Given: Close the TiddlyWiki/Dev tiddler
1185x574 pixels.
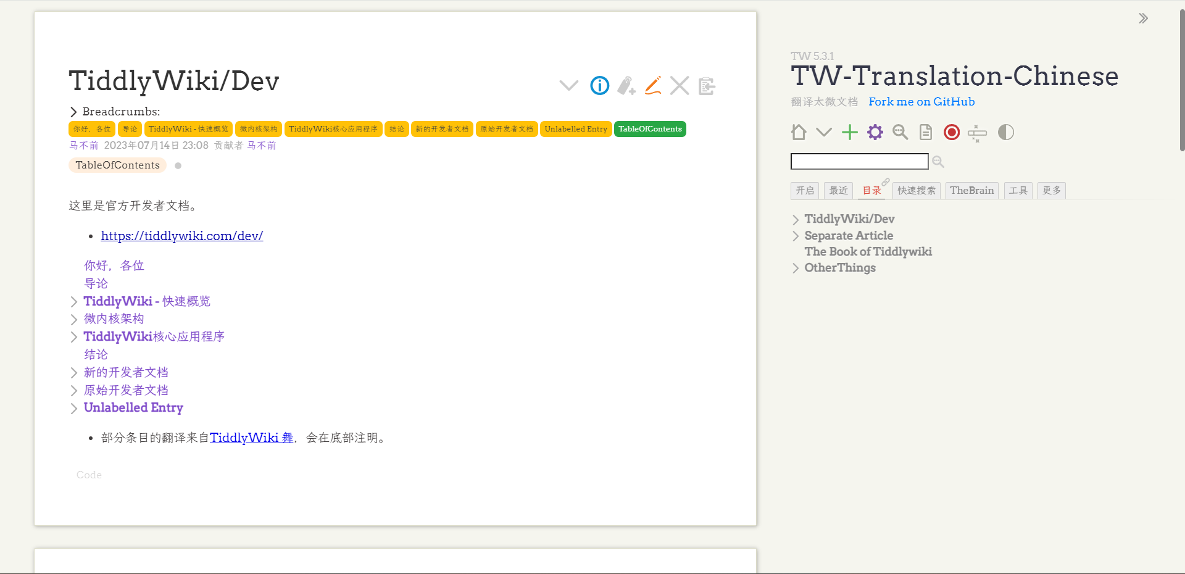Looking at the screenshot, I should [680, 86].
